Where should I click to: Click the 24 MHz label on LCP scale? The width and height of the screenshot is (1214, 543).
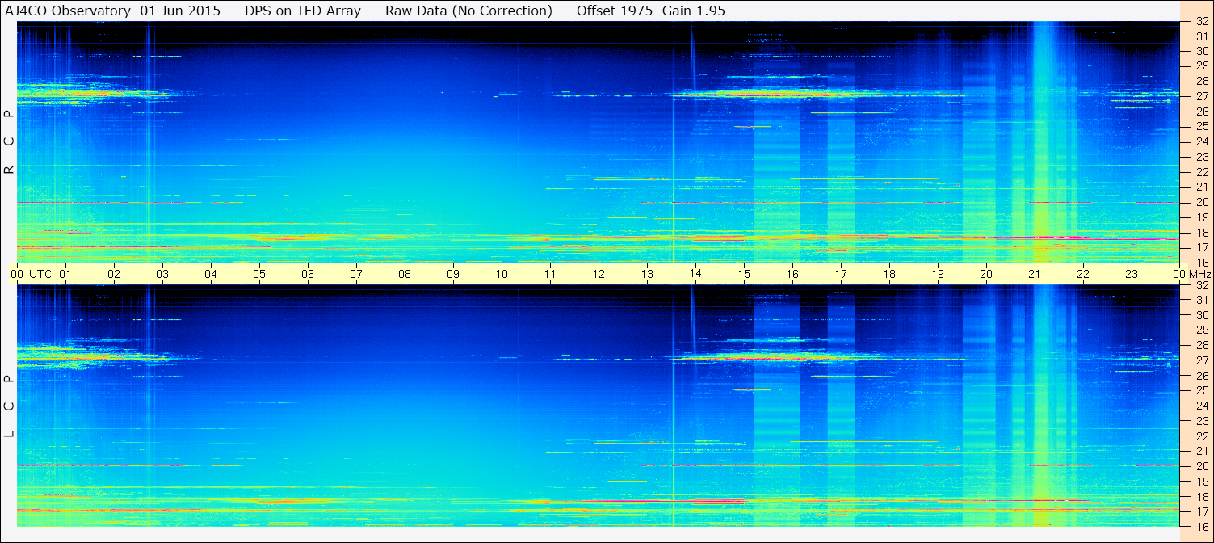pos(1202,406)
